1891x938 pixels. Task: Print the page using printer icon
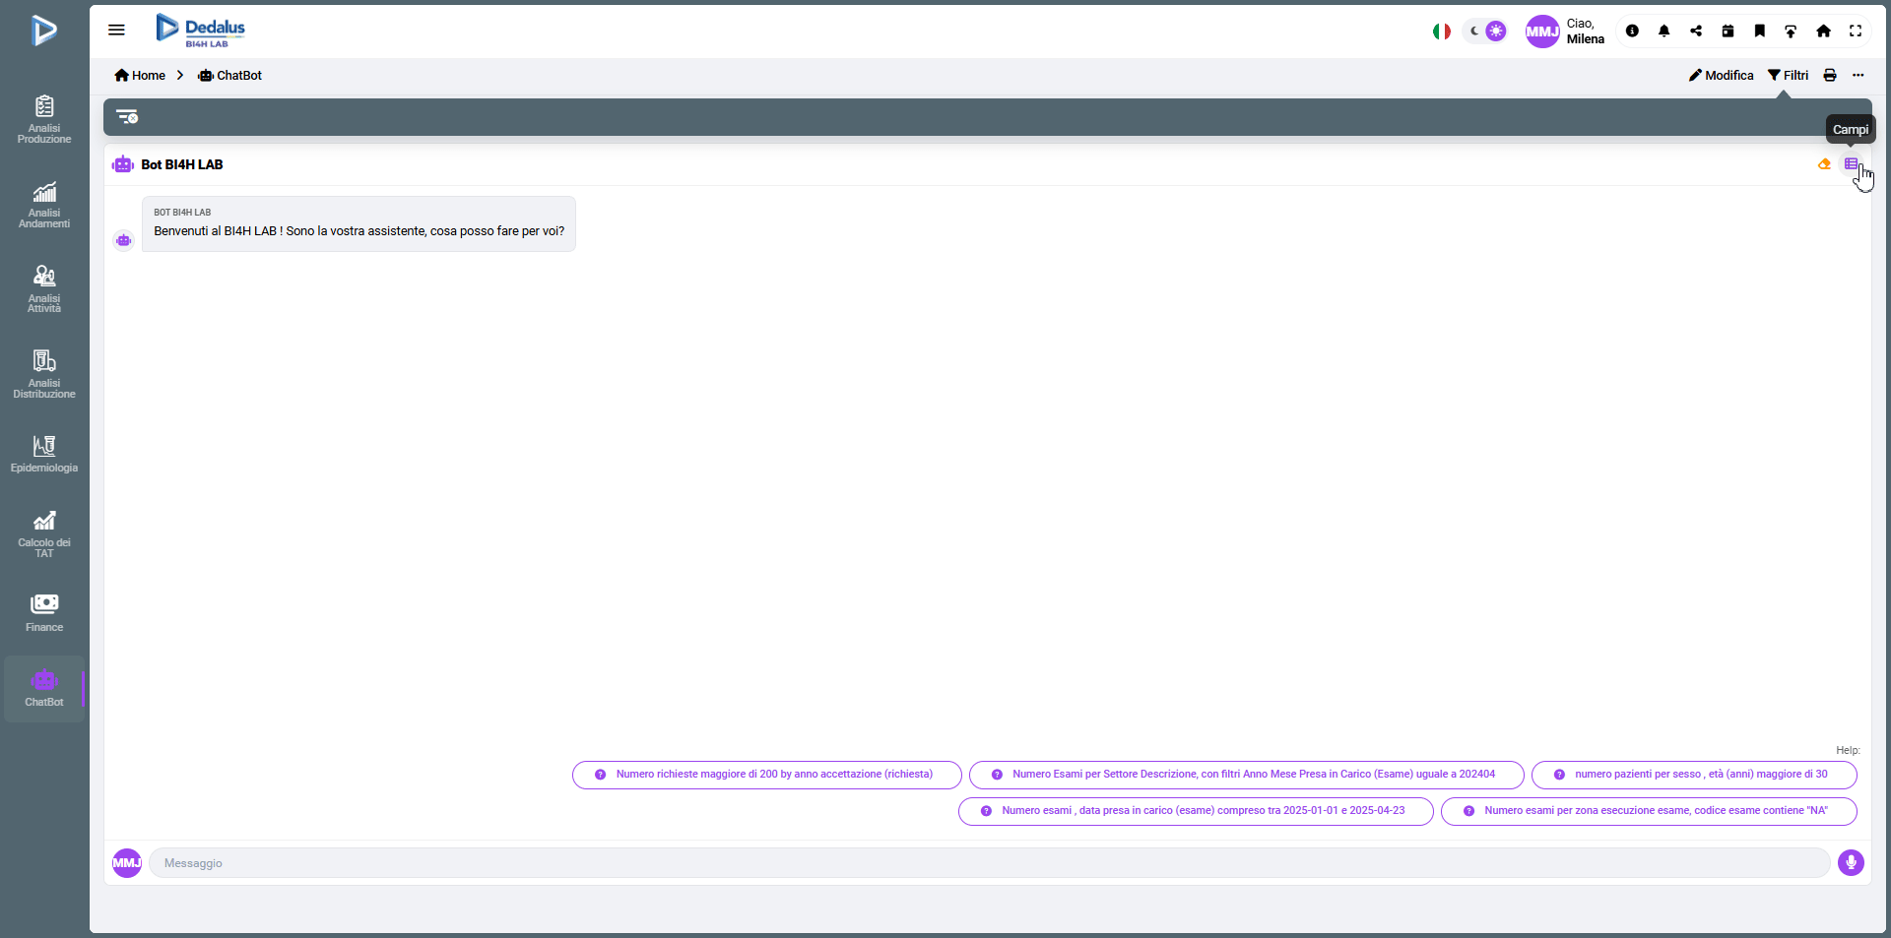point(1829,76)
